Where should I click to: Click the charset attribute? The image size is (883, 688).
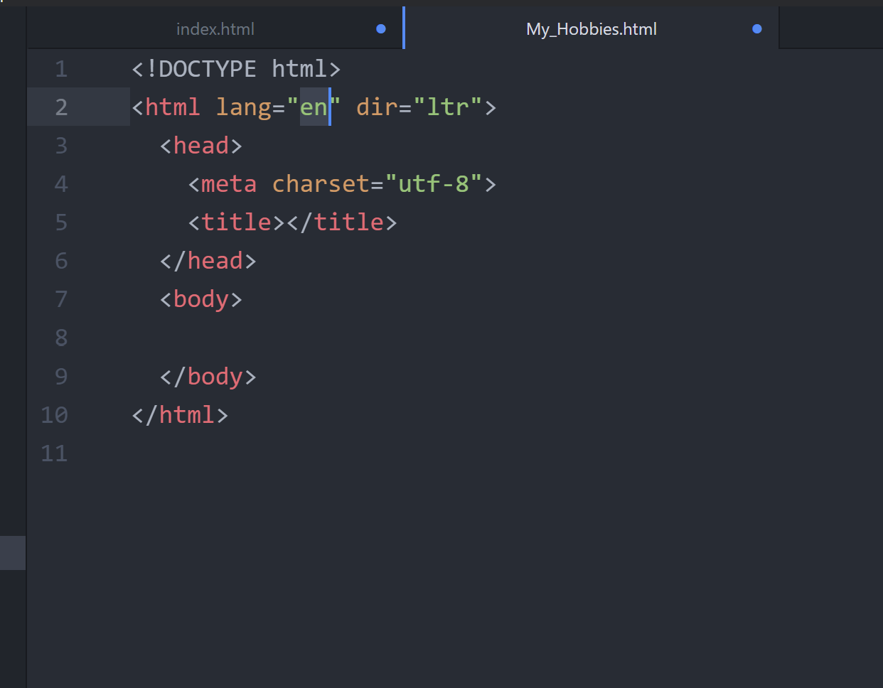coord(321,184)
